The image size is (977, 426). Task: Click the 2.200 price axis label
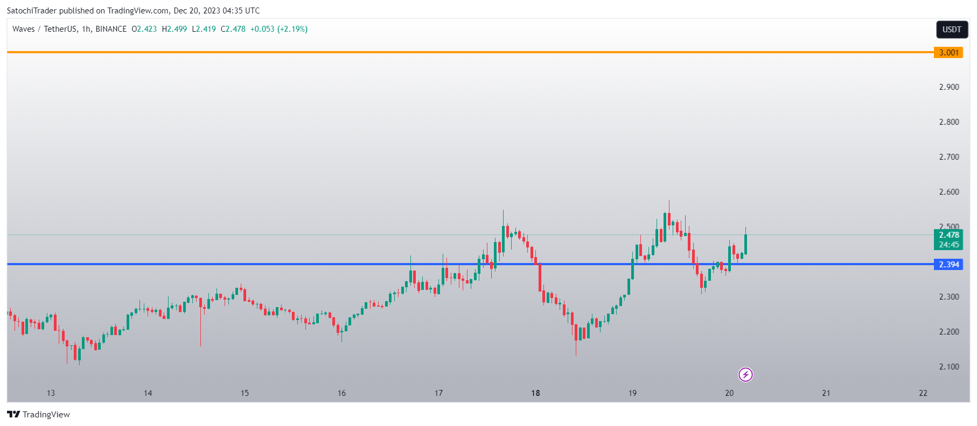[x=949, y=331]
